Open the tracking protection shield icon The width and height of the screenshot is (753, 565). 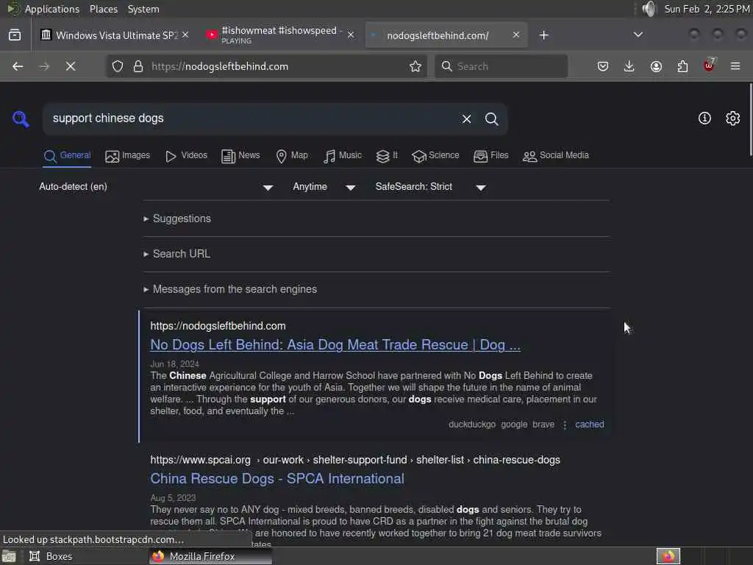[x=118, y=66]
